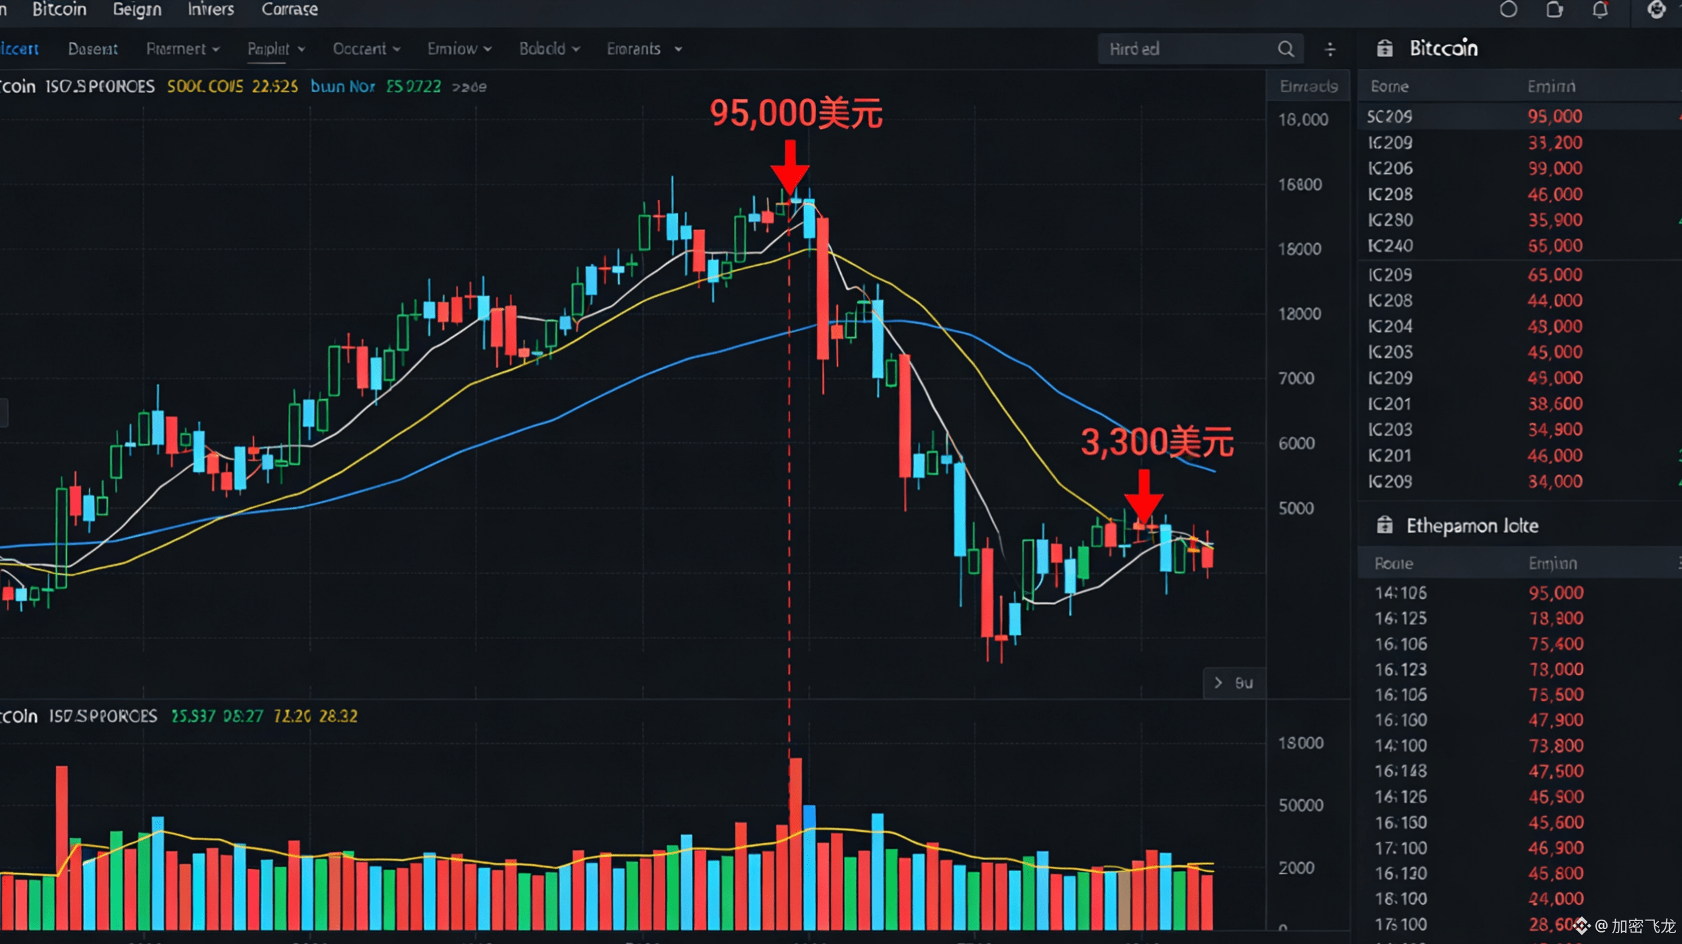Screen dimensions: 1682x944
Task: Open the Bobold dropdown menu
Action: 549,49
